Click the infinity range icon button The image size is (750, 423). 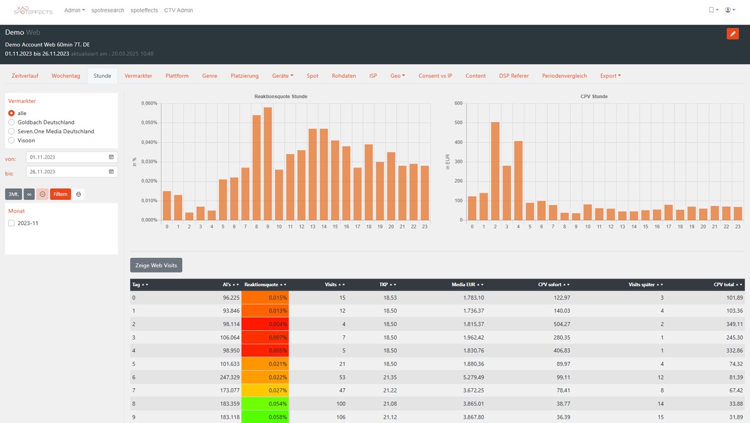tap(29, 194)
